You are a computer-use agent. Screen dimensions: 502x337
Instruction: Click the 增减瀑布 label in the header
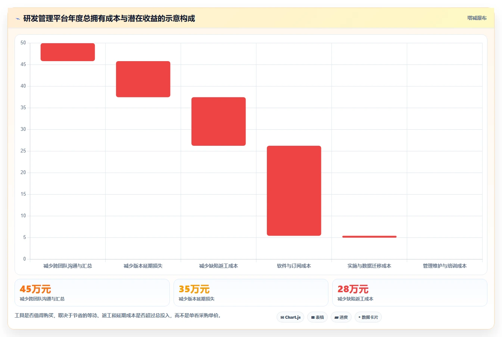coord(477,18)
